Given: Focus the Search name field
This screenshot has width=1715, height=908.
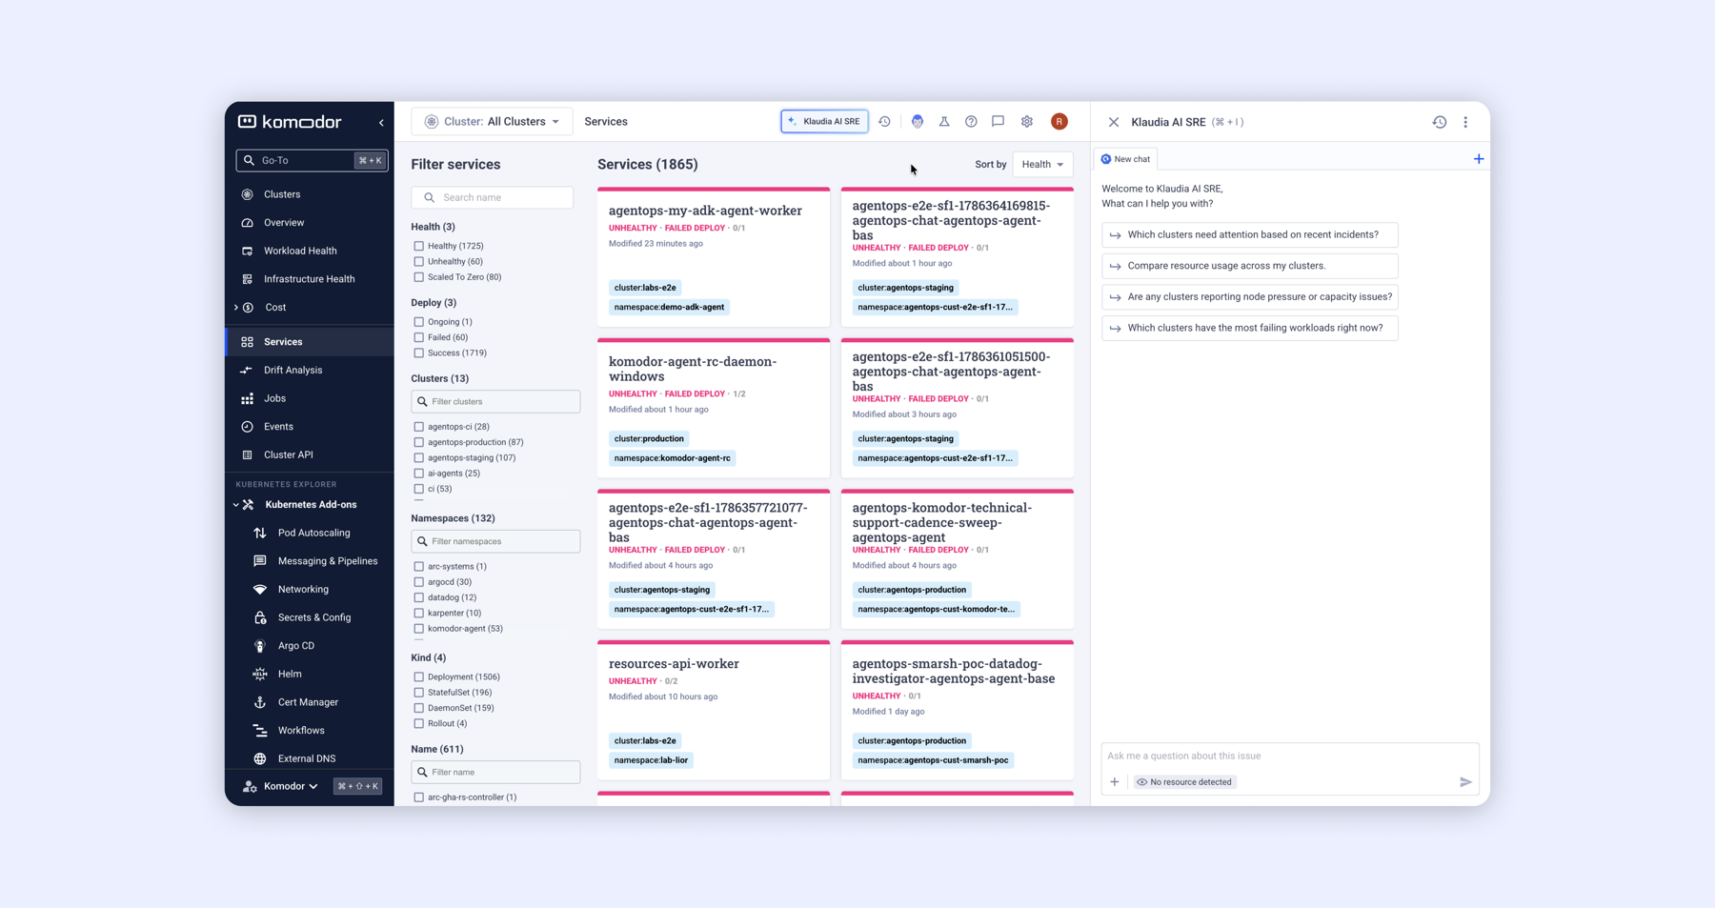Looking at the screenshot, I should click(x=492, y=198).
